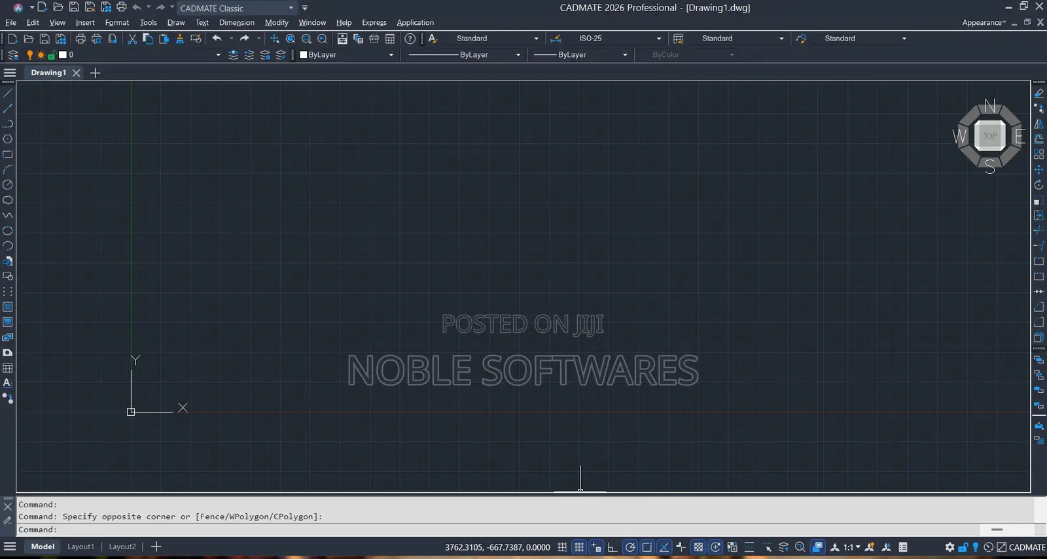
Task: Expand the layer list dropdown arrow
Action: click(x=218, y=55)
